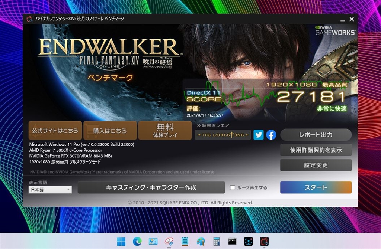Viewport: 381px width, 249px height.
Task: Open Command Prompt in taskbar
Action: (x=232, y=241)
